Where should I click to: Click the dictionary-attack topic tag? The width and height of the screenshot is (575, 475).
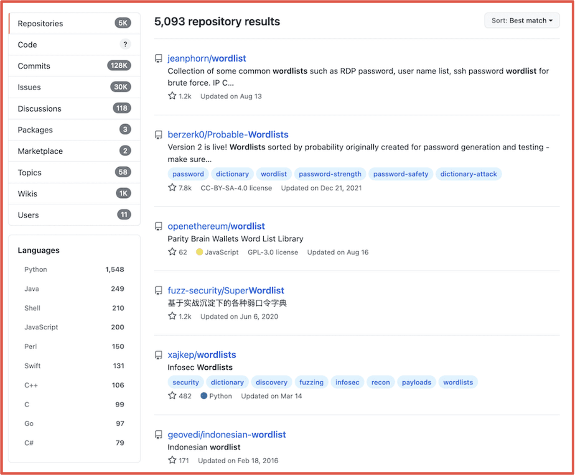point(468,174)
